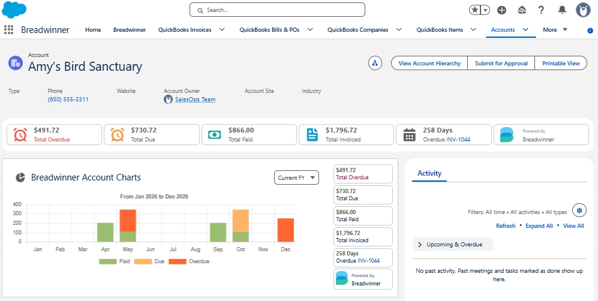Click the red alarm clock Total Overdue icon
The width and height of the screenshot is (598, 301).
[x=20, y=134]
